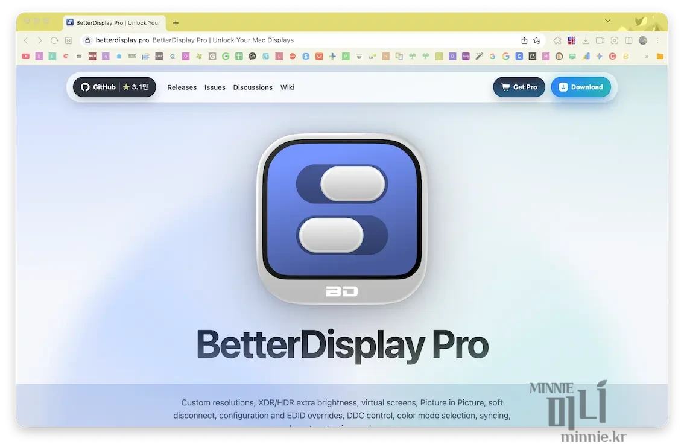Viewport: 684px width, 447px height.
Task: Open a new tab with plus button
Action: coord(176,23)
